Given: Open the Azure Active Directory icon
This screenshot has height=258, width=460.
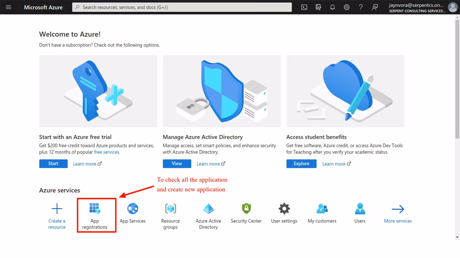Looking at the screenshot, I should tap(208, 209).
